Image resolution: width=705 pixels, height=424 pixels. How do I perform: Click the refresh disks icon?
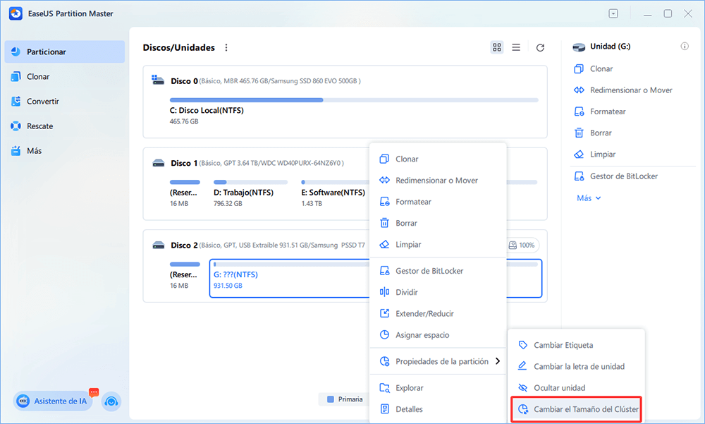pos(540,48)
